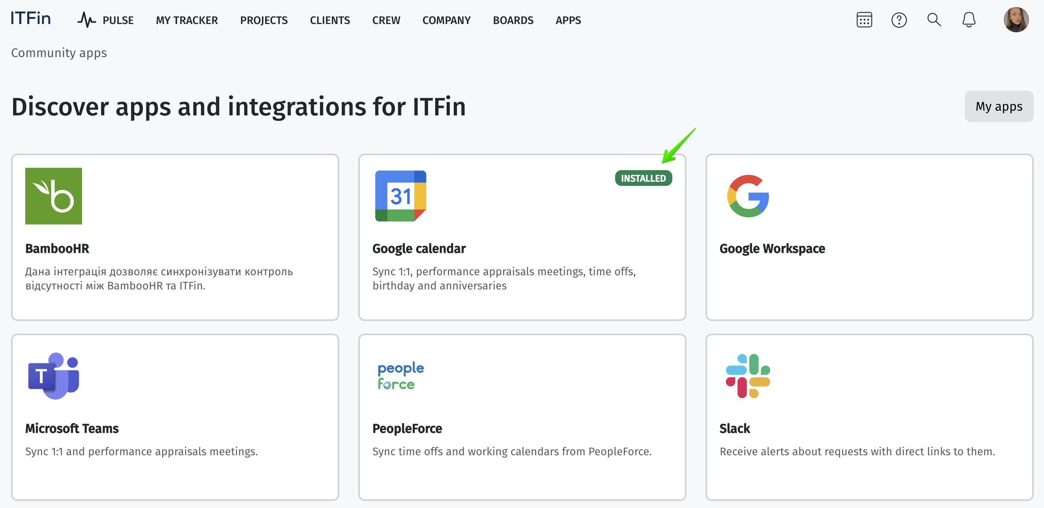
Task: Click 'Sync 1:1 and performance appraisals meetings.' text
Action: point(141,451)
